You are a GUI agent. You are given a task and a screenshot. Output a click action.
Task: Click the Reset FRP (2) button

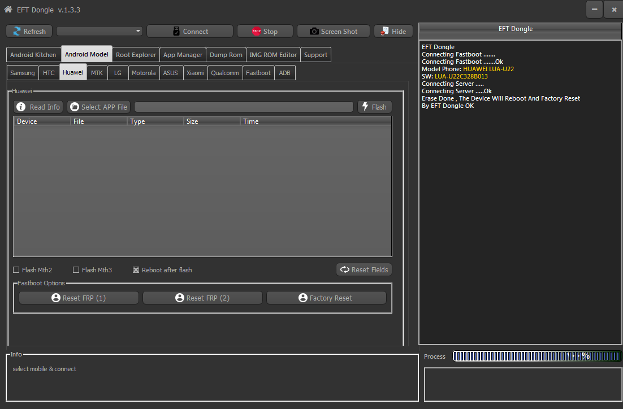[202, 298]
